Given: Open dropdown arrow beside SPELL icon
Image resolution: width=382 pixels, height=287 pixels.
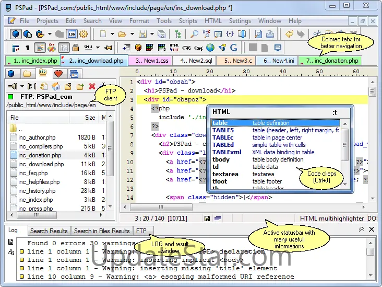Looking at the screenshot, I should [98, 48].
